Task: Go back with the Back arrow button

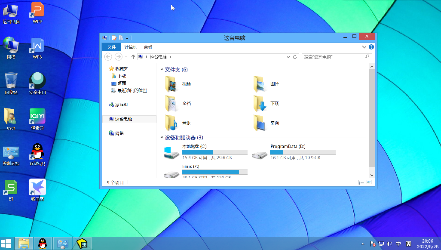Action: (108, 57)
